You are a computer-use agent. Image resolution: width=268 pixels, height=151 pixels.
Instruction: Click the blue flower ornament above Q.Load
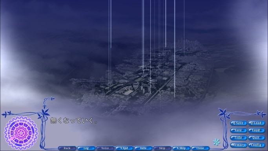[261, 114]
